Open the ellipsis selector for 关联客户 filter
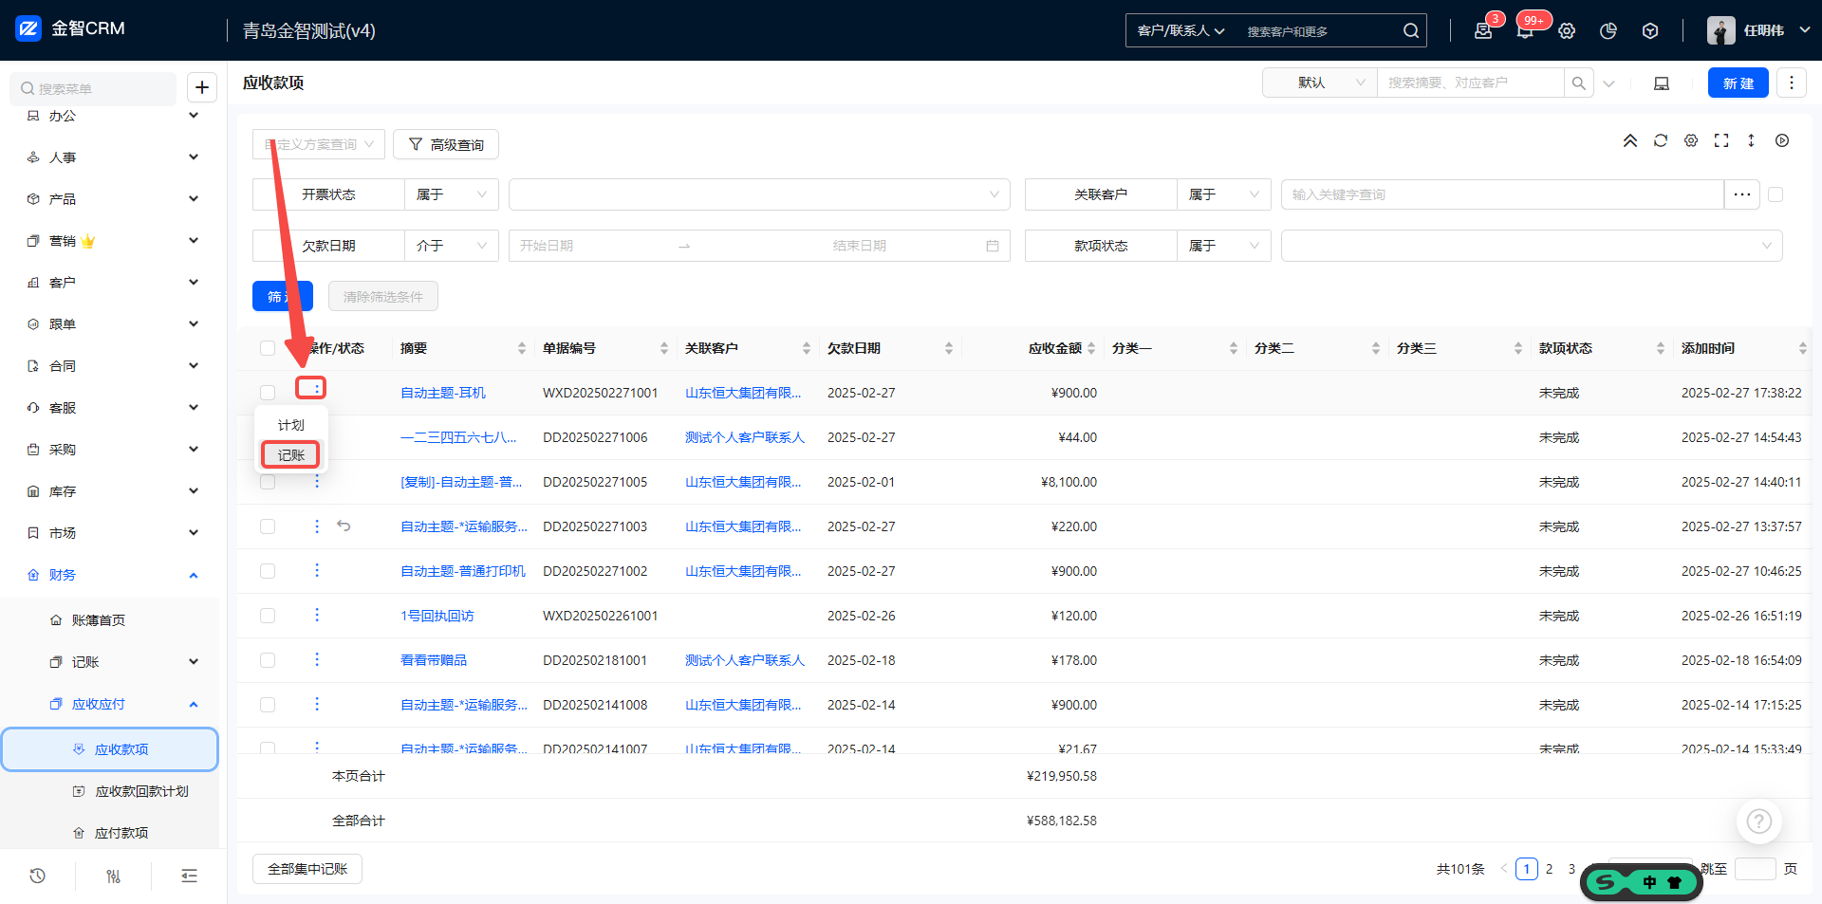This screenshot has height=904, width=1822. pos(1742,194)
